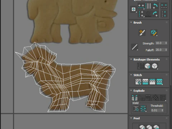Click the Stitch to Target icon
This screenshot has height=129, width=172.
138,82
